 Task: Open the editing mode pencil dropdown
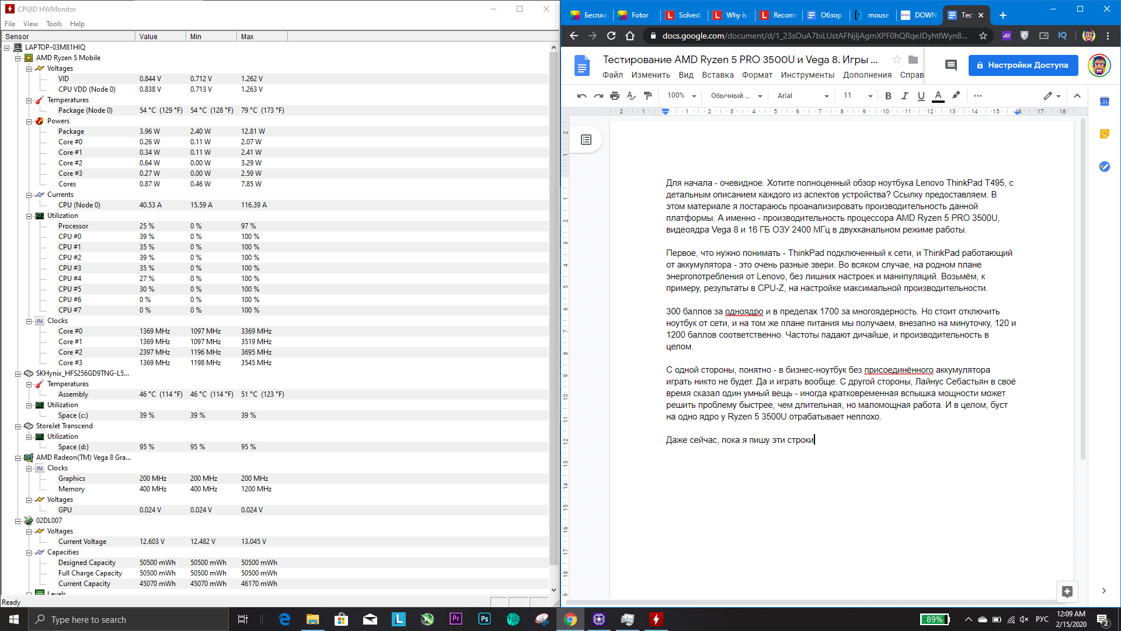[1052, 96]
